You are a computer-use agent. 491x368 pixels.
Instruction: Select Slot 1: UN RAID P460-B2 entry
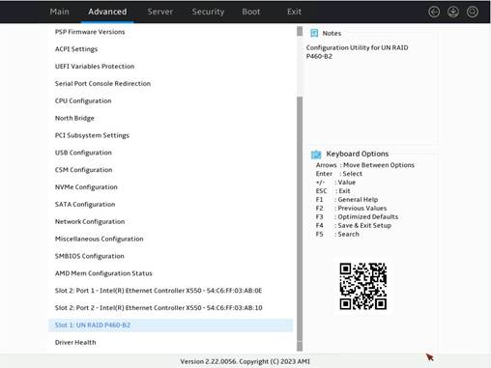(x=170, y=326)
